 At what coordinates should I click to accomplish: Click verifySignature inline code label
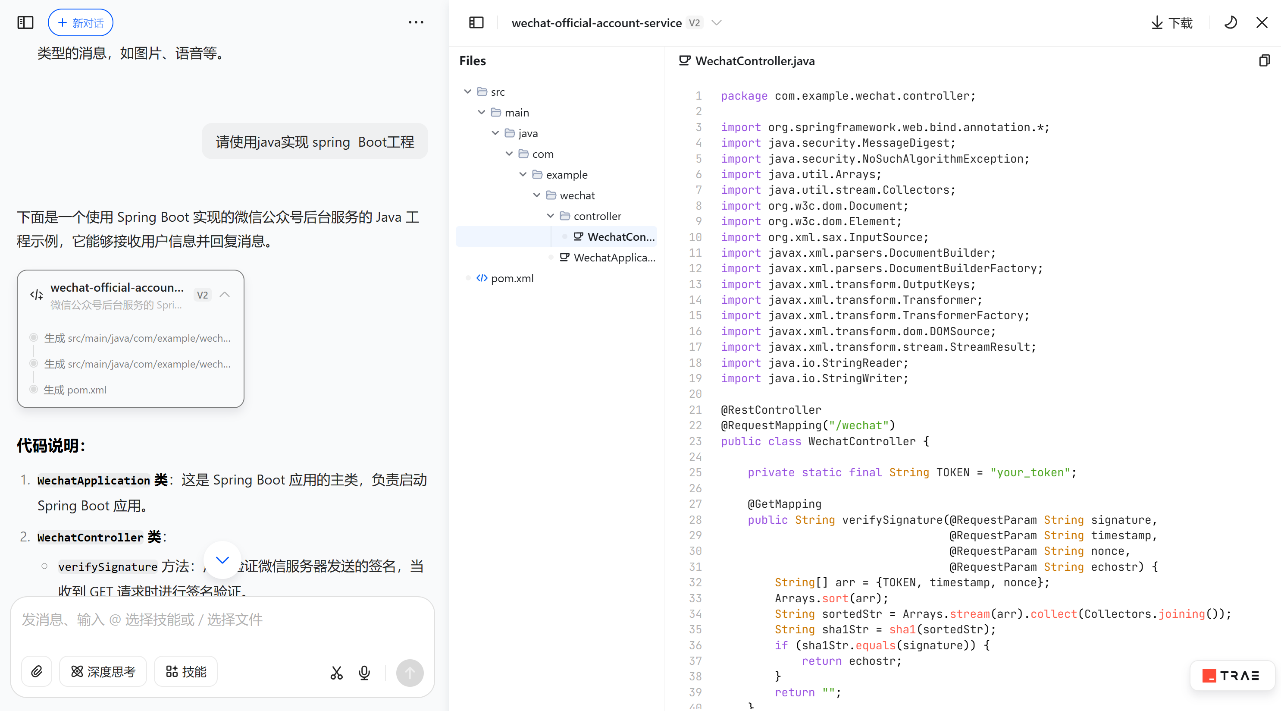(107, 567)
